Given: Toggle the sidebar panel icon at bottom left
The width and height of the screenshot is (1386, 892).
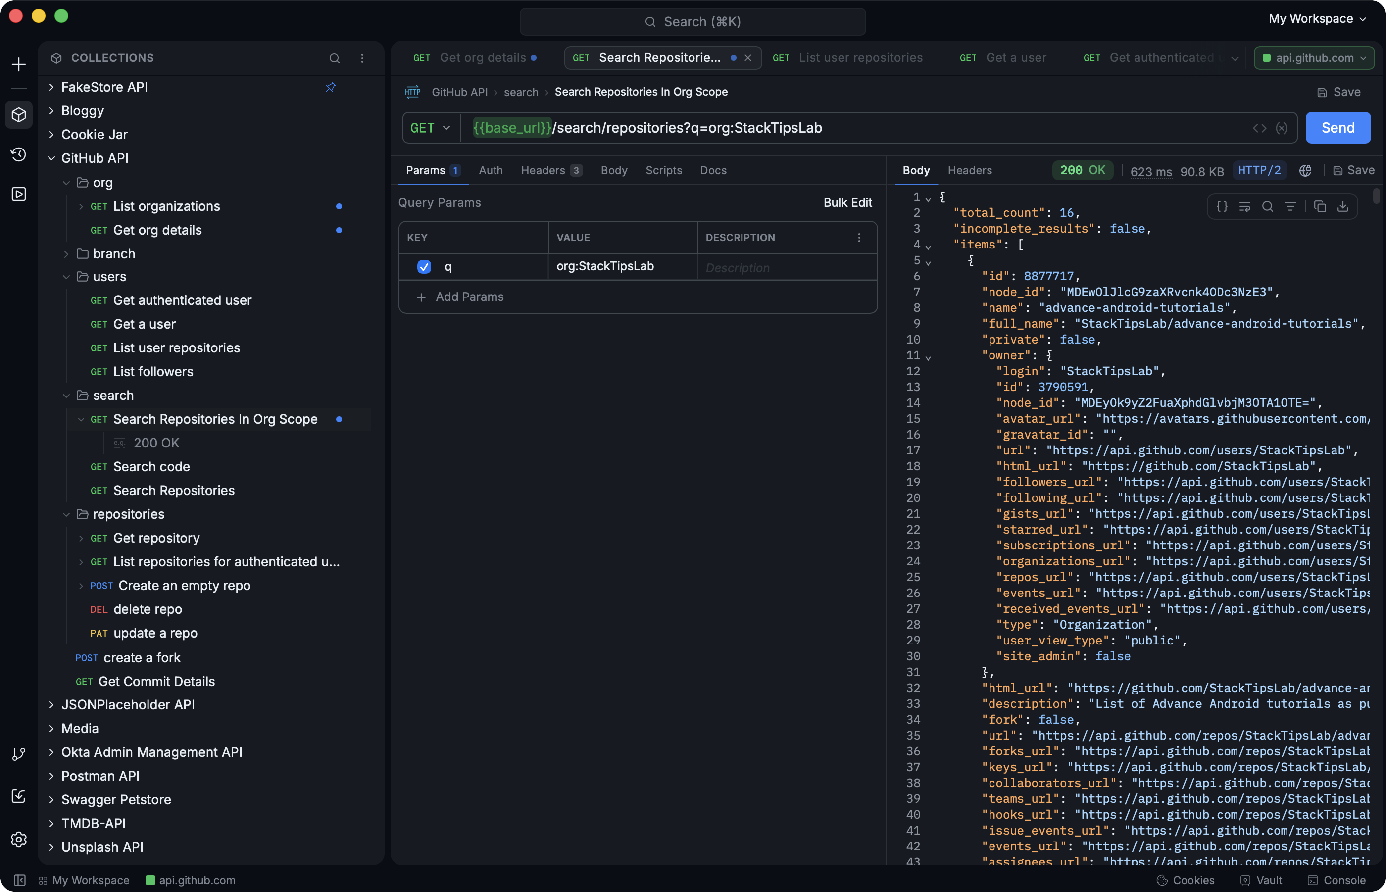Looking at the screenshot, I should point(19,880).
